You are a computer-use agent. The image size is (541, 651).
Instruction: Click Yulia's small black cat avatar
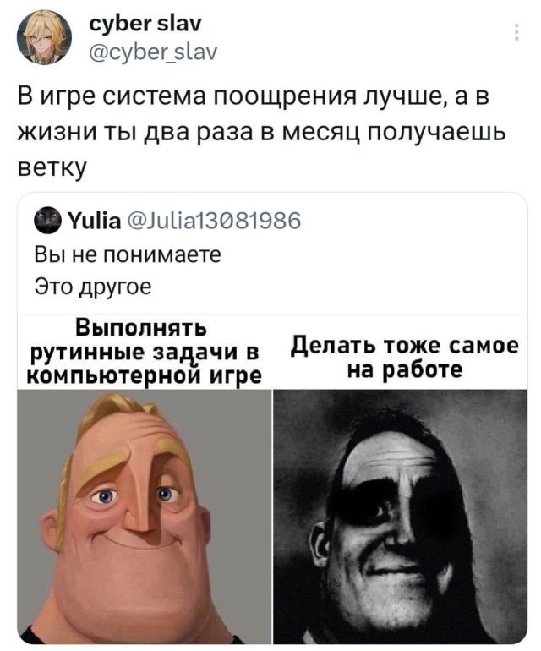point(47,221)
